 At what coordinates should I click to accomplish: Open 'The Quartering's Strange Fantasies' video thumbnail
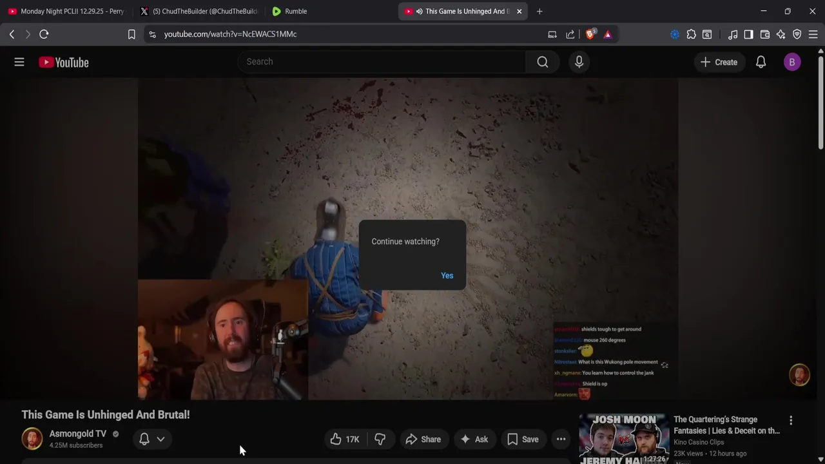pyautogui.click(x=624, y=439)
